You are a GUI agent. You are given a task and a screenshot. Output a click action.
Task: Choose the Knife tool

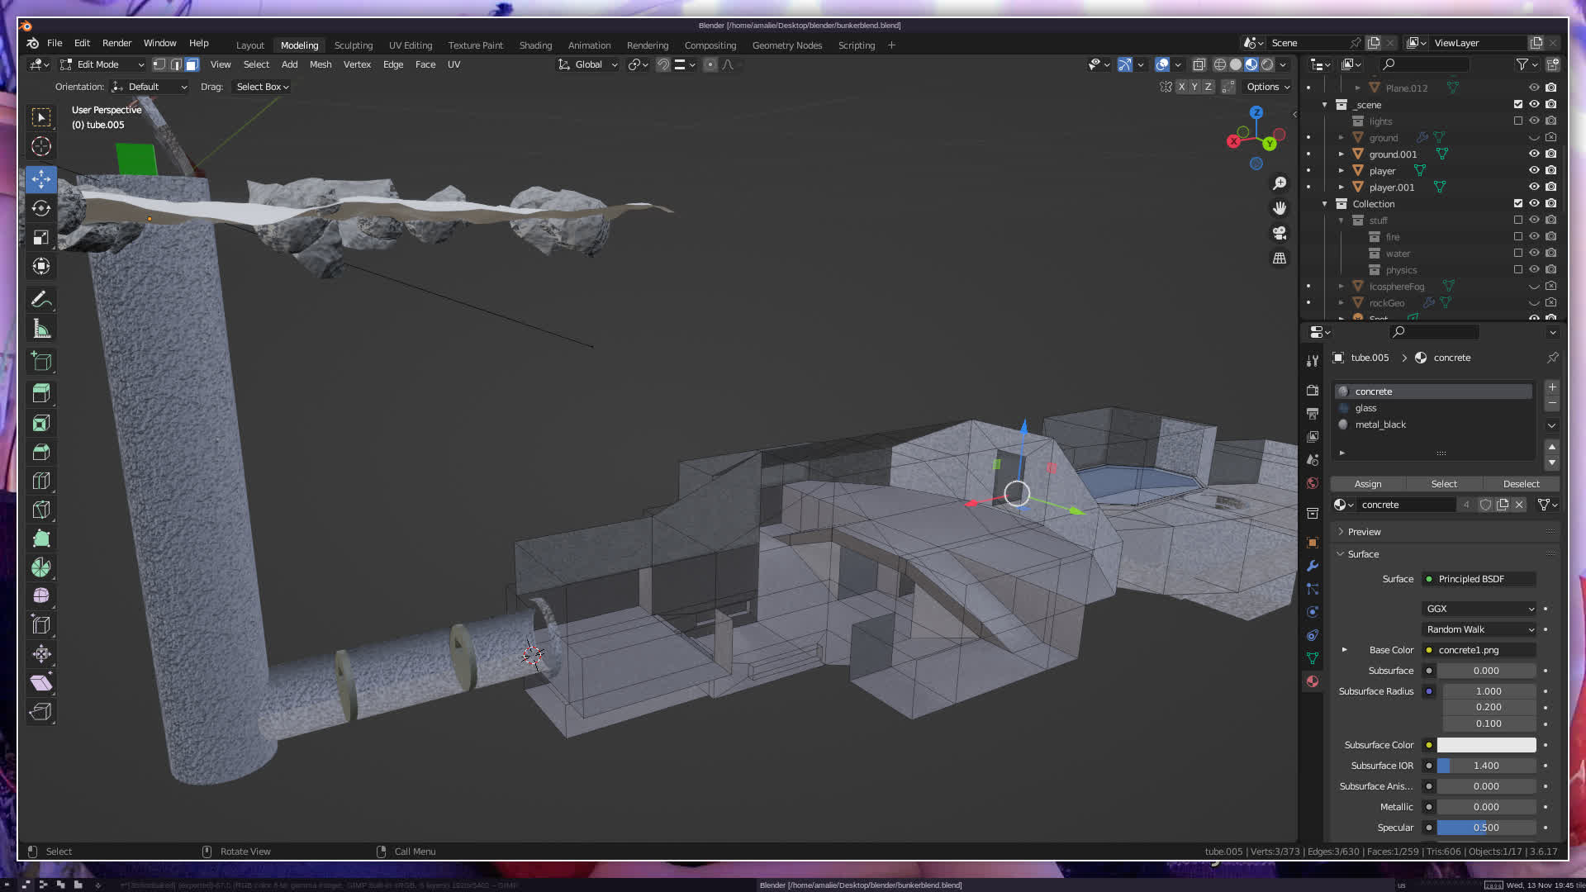pyautogui.click(x=41, y=510)
